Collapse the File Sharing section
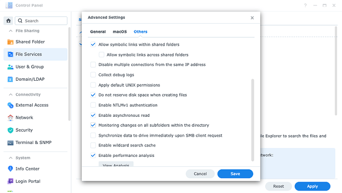Viewport: 342px width, 193px height. 10,31
